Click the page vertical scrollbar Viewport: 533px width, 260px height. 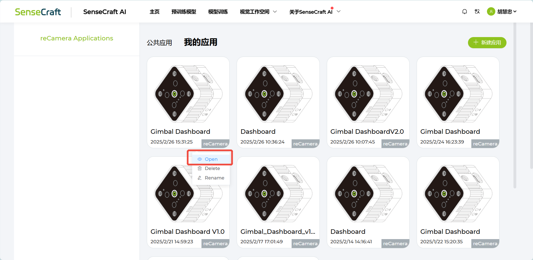tap(515, 105)
